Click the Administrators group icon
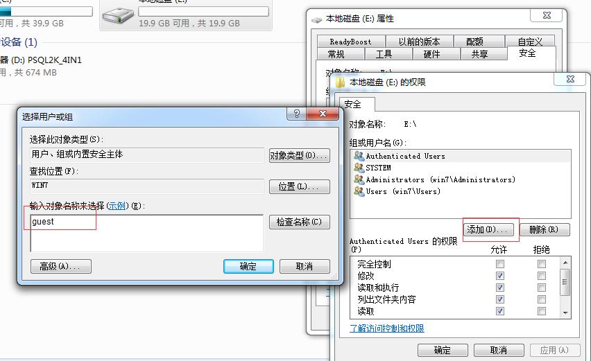Image resolution: width=591 pixels, height=361 pixels. click(x=359, y=179)
